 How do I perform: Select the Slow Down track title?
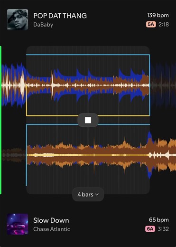(x=51, y=220)
